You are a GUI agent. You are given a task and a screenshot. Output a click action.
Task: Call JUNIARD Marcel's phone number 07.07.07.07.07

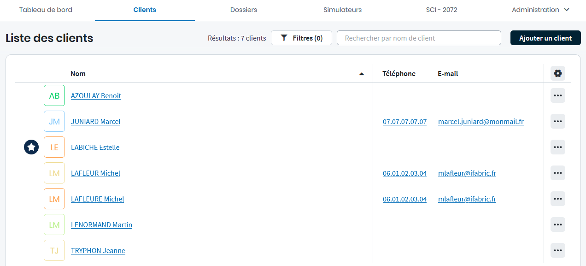[x=404, y=122]
